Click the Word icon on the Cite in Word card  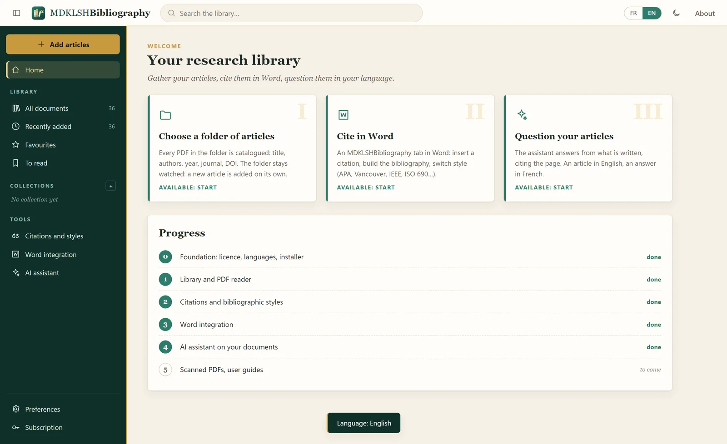pos(344,115)
